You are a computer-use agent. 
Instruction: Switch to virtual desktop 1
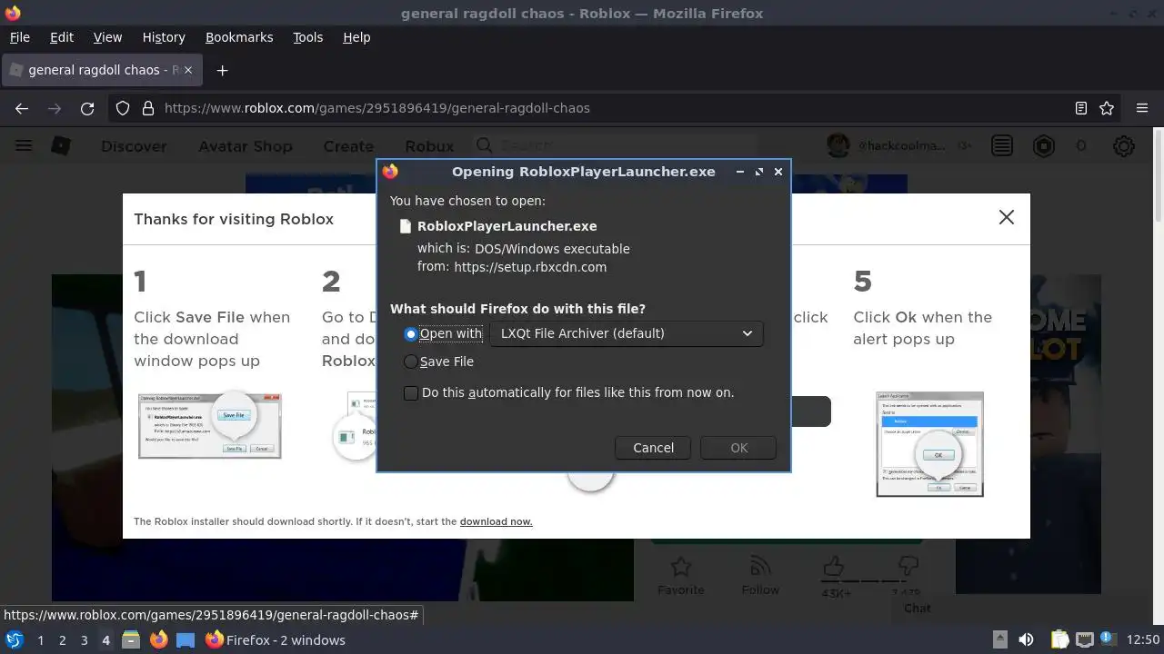tap(40, 640)
